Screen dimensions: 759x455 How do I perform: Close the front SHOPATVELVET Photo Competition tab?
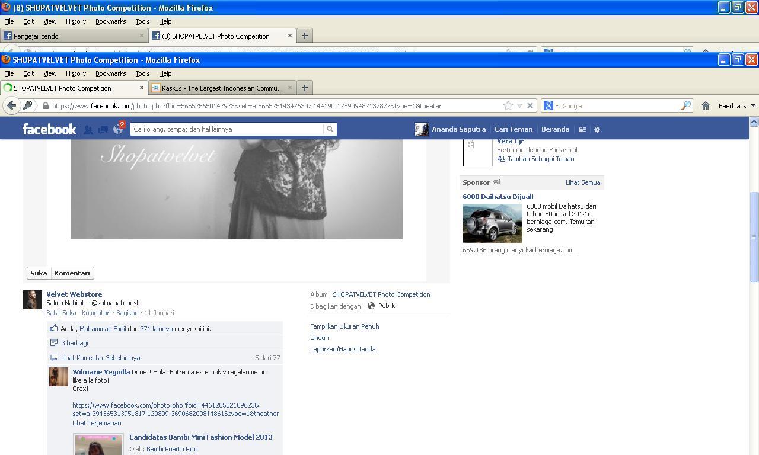point(142,88)
